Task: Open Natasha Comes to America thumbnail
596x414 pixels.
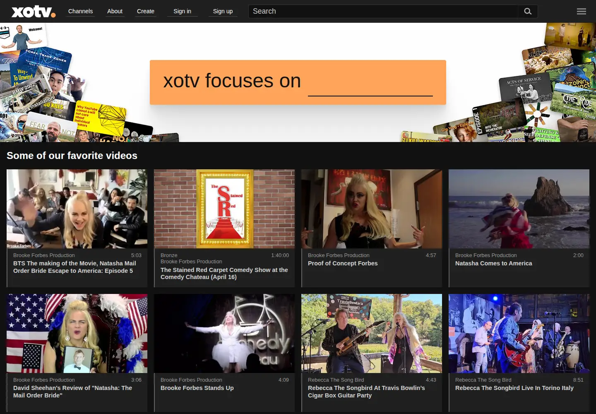Action: tap(519, 209)
